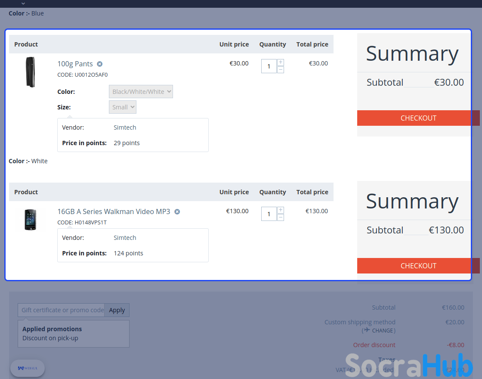The width and height of the screenshot is (482, 379).
Task: Increase quantity of Walkman Video MP3
Action: [280, 210]
